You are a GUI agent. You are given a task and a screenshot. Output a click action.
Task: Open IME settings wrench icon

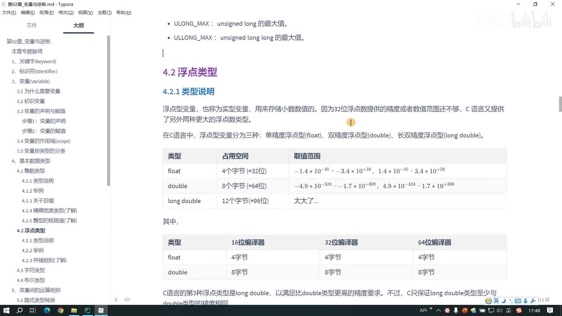(533, 301)
